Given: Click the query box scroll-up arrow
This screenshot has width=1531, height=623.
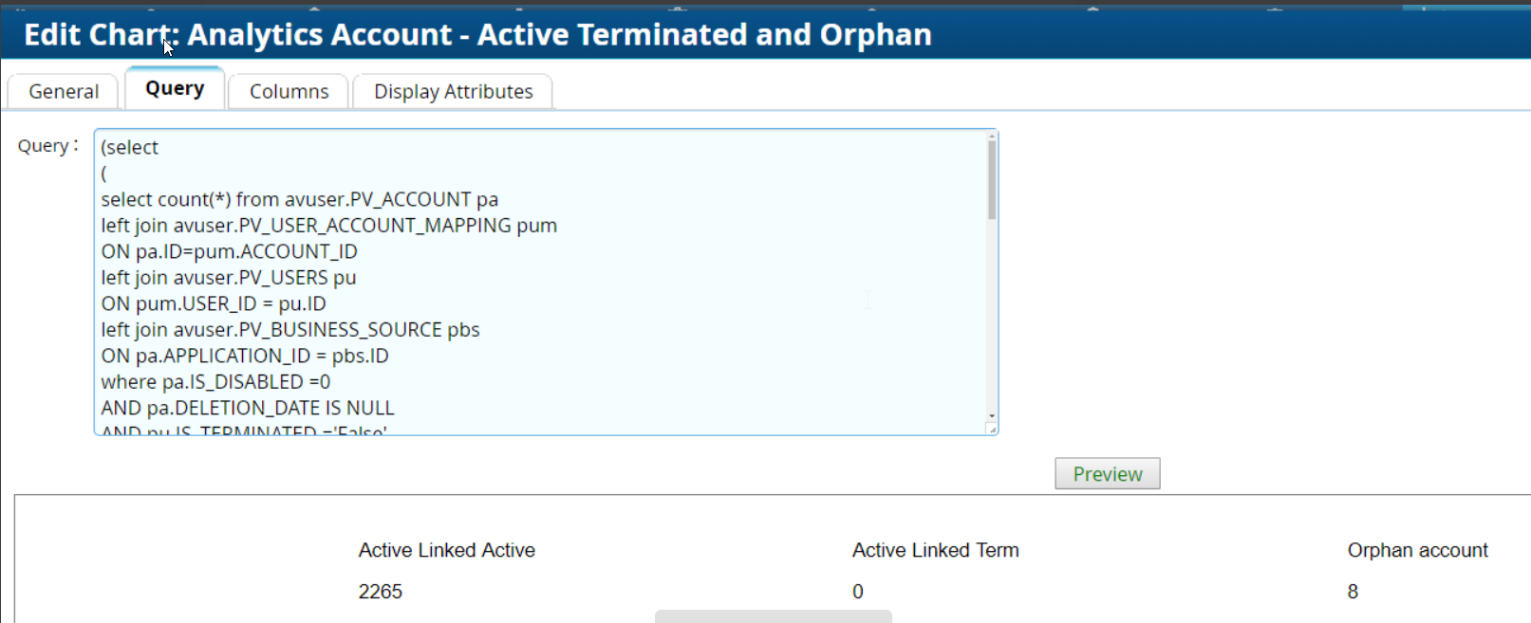Looking at the screenshot, I should [x=992, y=137].
